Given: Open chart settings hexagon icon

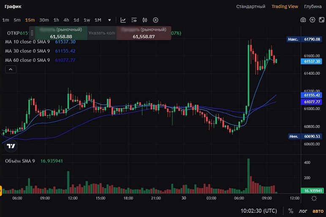Looking at the screenshot, I should [312, 20].
